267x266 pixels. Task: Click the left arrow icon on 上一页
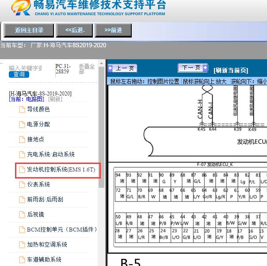(111, 68)
